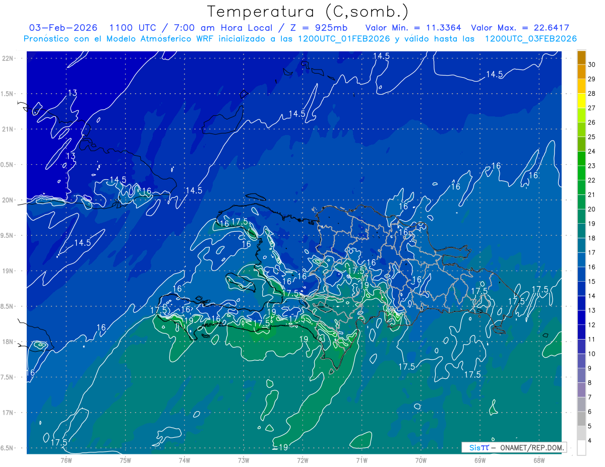Viewport: 605px width, 467px height.
Task: Click the gray legend swatch between 5 and 6
Action: (581, 419)
